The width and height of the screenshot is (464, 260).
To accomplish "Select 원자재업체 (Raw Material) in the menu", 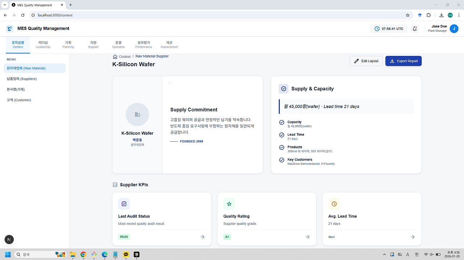I will pos(35,68).
